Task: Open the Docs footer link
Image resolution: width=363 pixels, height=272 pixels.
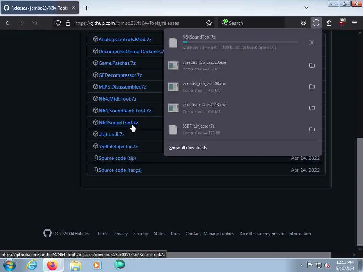Action: (x=175, y=234)
